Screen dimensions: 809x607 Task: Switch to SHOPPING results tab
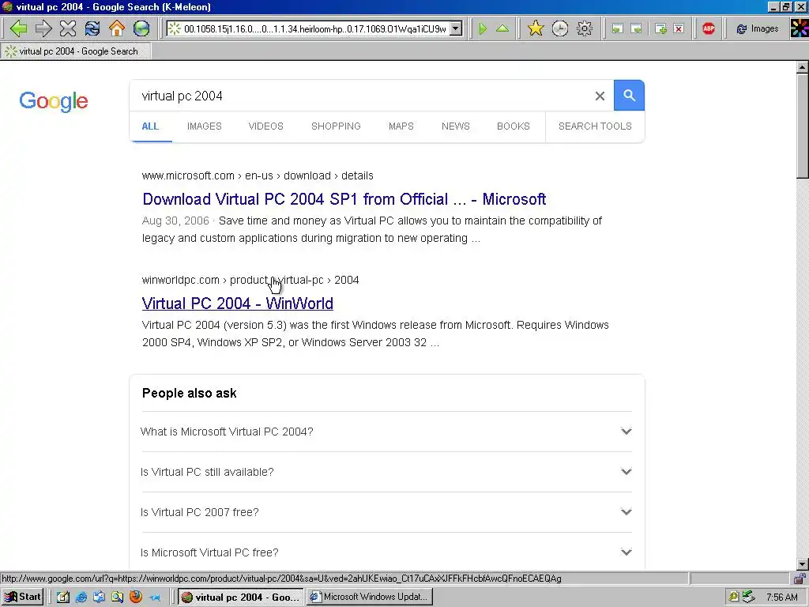pos(336,126)
